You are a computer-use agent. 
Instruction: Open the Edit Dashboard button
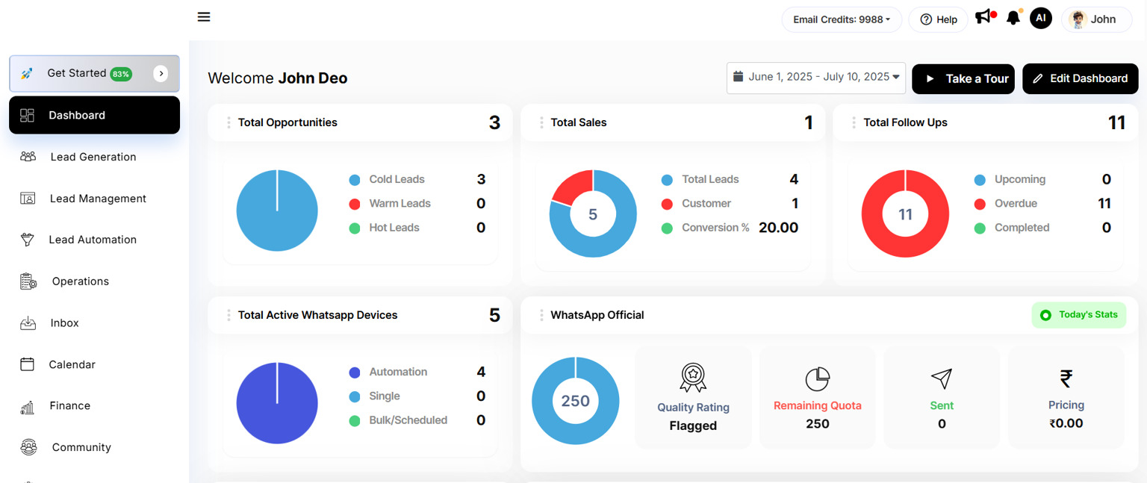pyautogui.click(x=1080, y=78)
